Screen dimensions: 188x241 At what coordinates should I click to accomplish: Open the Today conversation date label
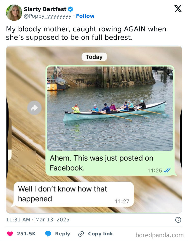click(94, 57)
